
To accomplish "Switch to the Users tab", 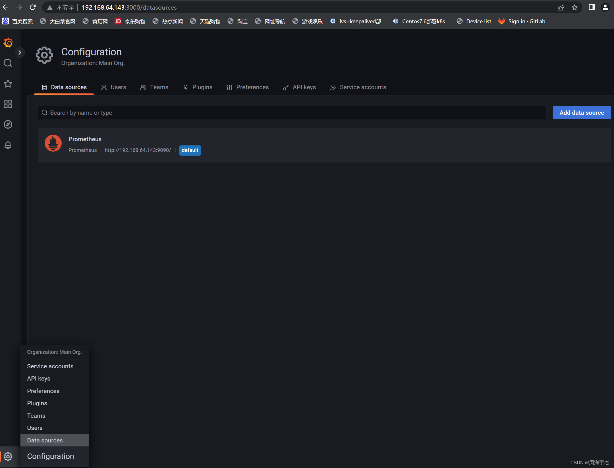I will (x=114, y=87).
